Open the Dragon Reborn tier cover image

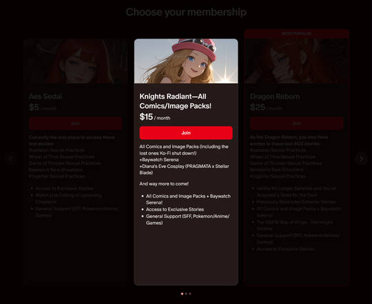(x=296, y=61)
